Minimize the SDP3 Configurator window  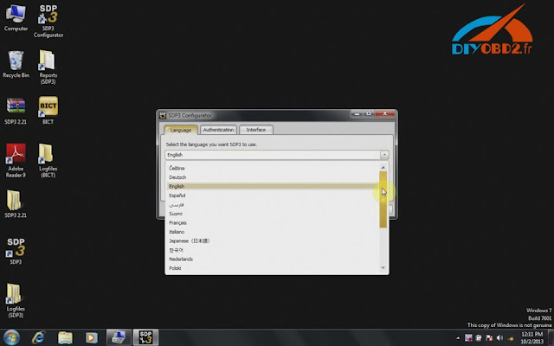[357, 113]
